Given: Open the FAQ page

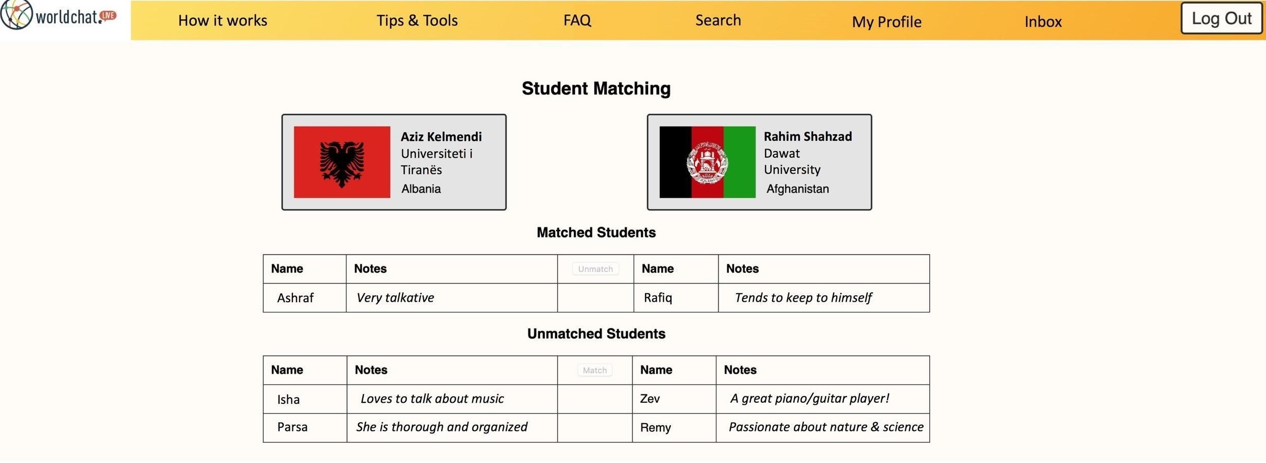Looking at the screenshot, I should 577,20.
